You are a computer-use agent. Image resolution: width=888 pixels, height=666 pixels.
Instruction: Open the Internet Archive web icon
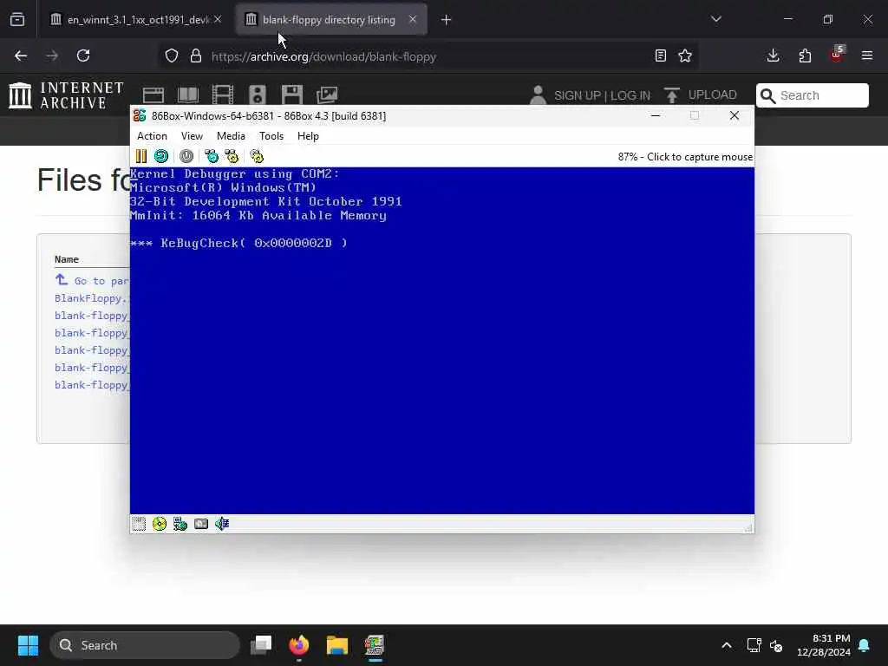[153, 95]
